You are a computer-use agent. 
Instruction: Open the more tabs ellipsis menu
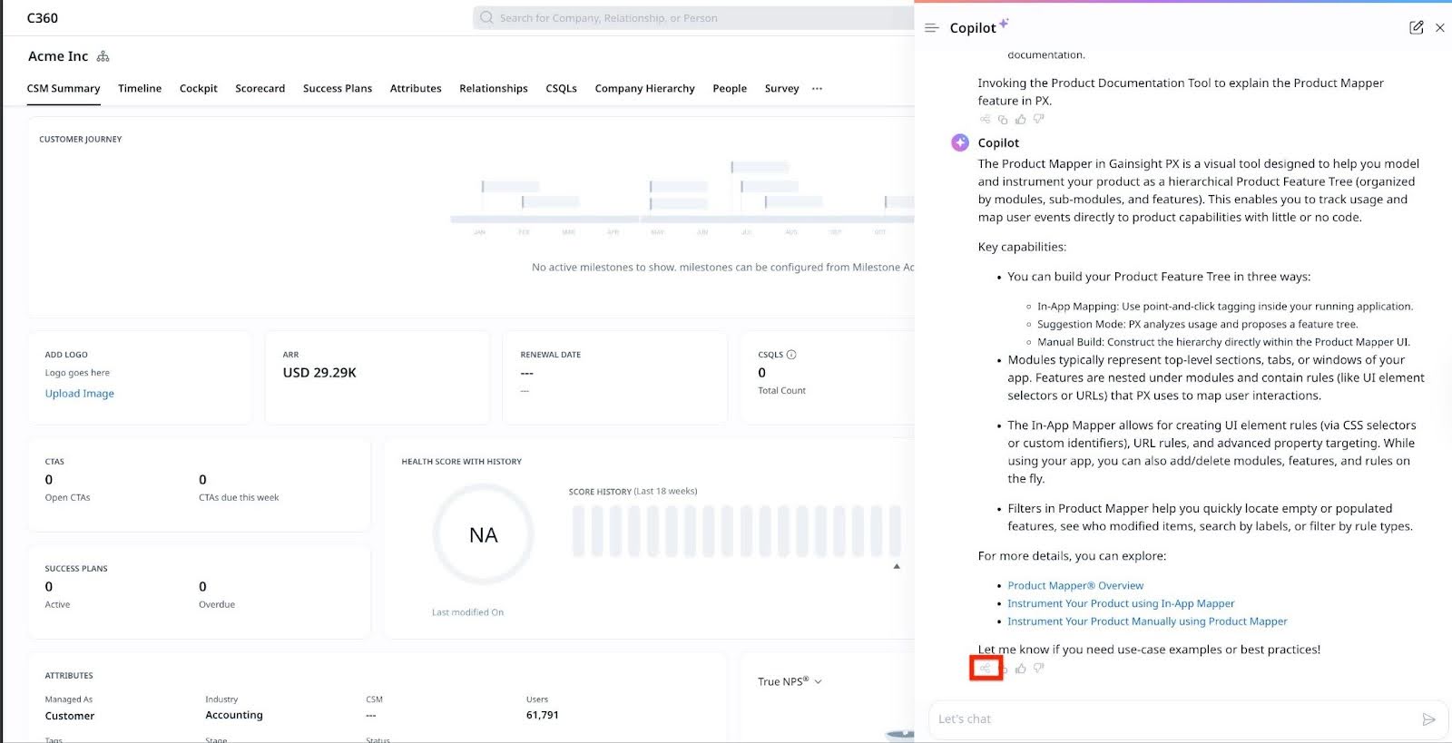818,89
